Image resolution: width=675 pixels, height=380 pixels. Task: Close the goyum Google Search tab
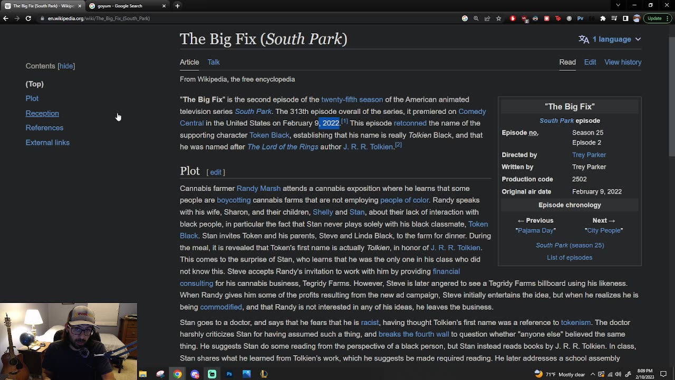click(x=164, y=6)
